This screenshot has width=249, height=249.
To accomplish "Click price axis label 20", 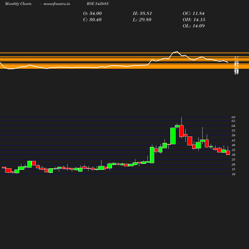I will click(233, 164).
